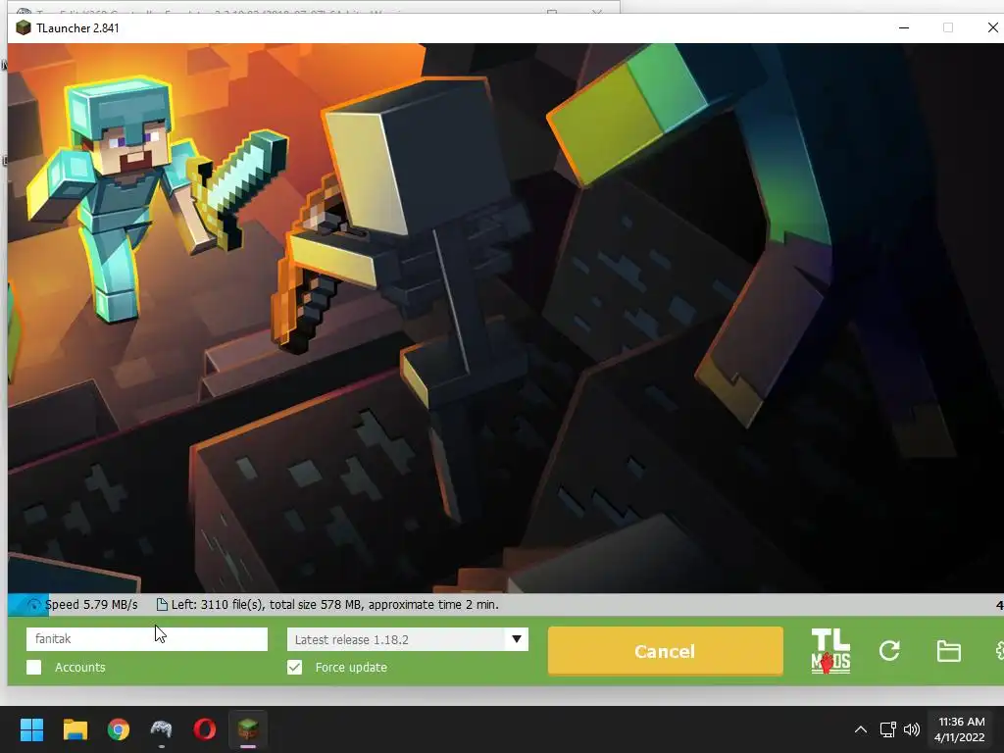Open network status tray icon
1004x753 pixels.
point(887,729)
